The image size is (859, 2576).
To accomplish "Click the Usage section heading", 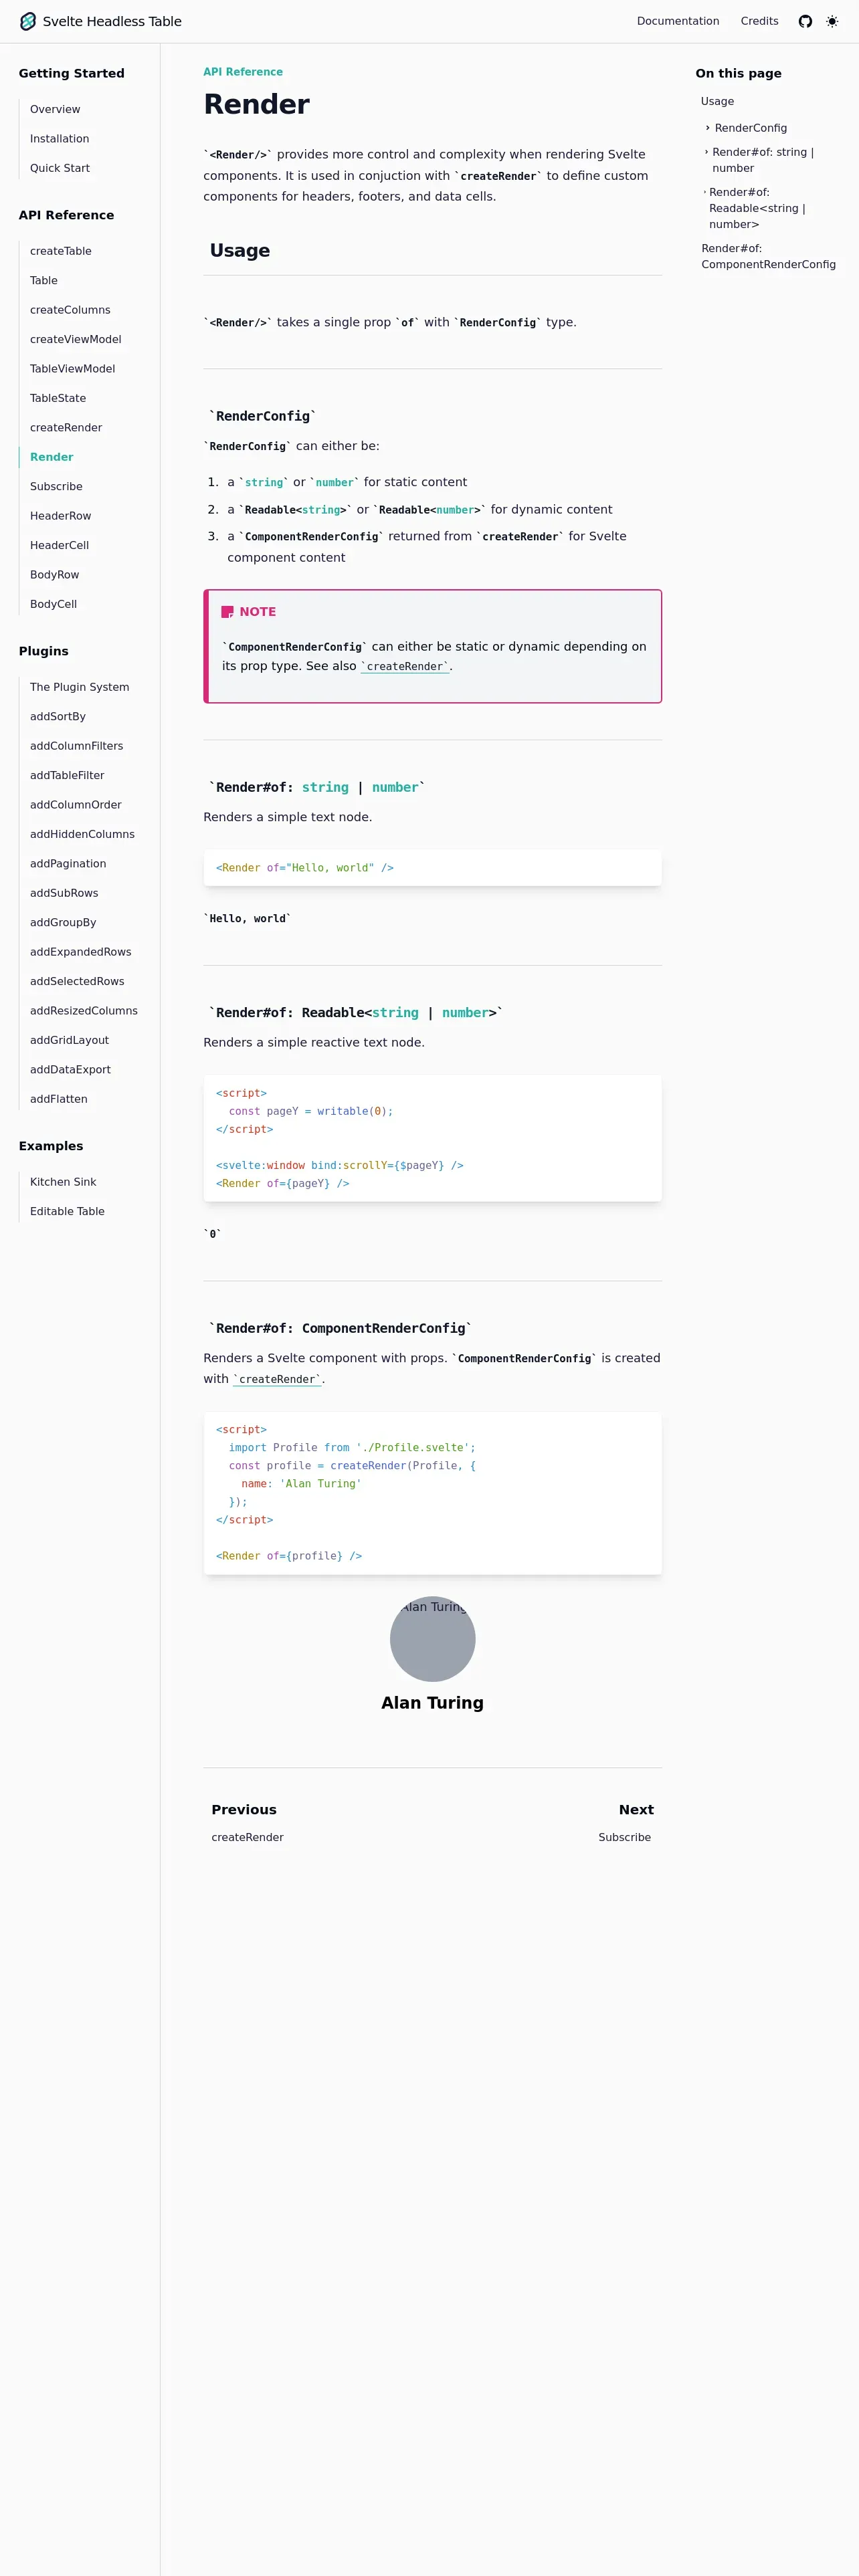I will point(240,250).
